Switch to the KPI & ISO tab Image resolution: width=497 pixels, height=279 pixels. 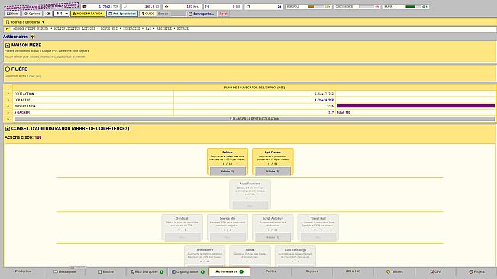[x=353, y=271]
